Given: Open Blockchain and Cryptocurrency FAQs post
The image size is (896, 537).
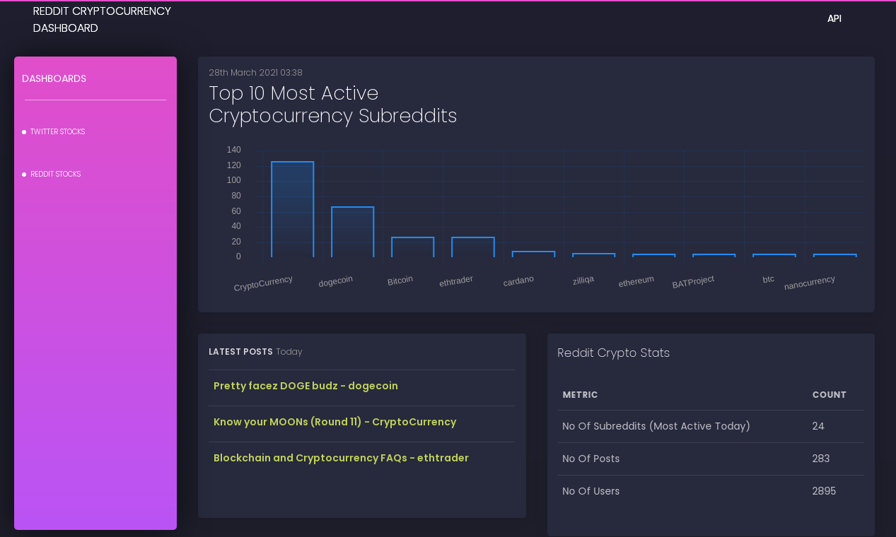Looking at the screenshot, I should (x=341, y=458).
